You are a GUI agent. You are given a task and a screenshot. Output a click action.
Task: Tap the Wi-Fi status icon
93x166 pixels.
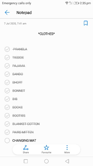click(x=67, y=3)
